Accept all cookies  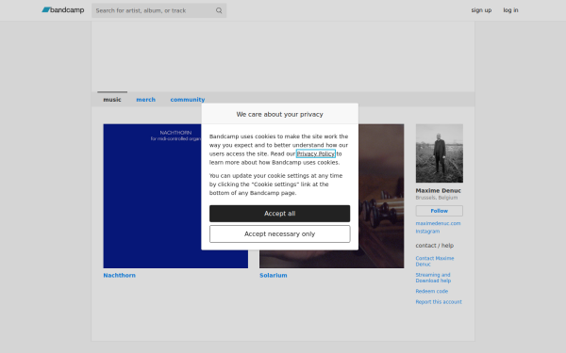pyautogui.click(x=280, y=214)
